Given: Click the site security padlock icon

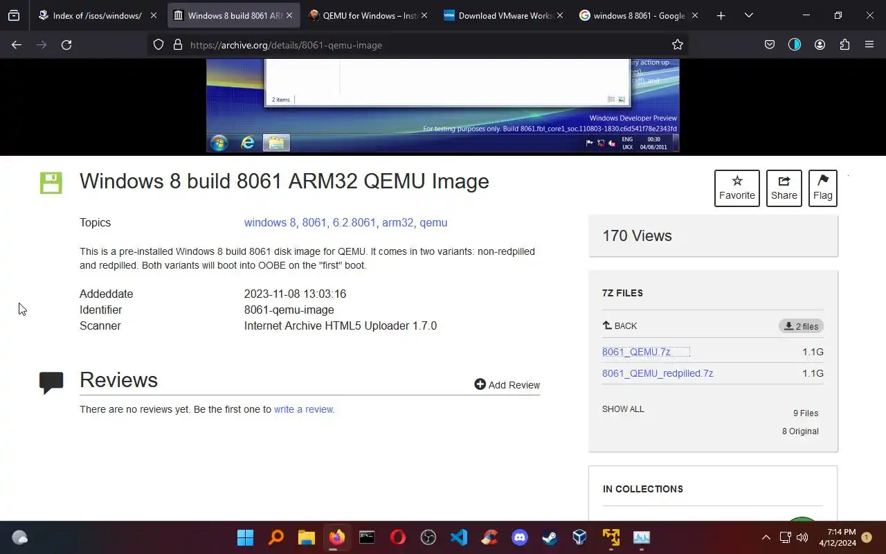Looking at the screenshot, I should pyautogui.click(x=177, y=45).
